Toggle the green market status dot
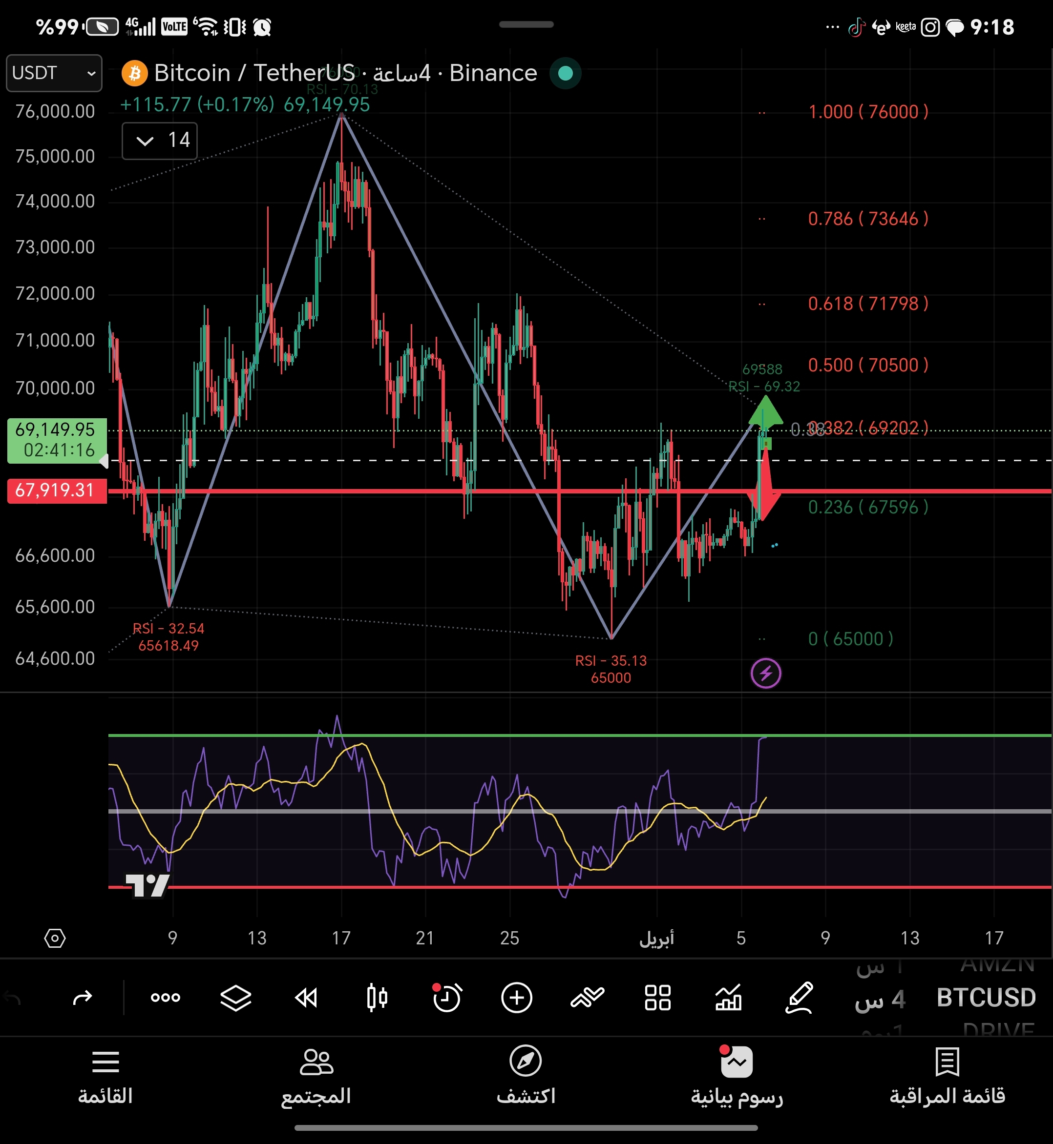The width and height of the screenshot is (1053, 1144). [565, 74]
